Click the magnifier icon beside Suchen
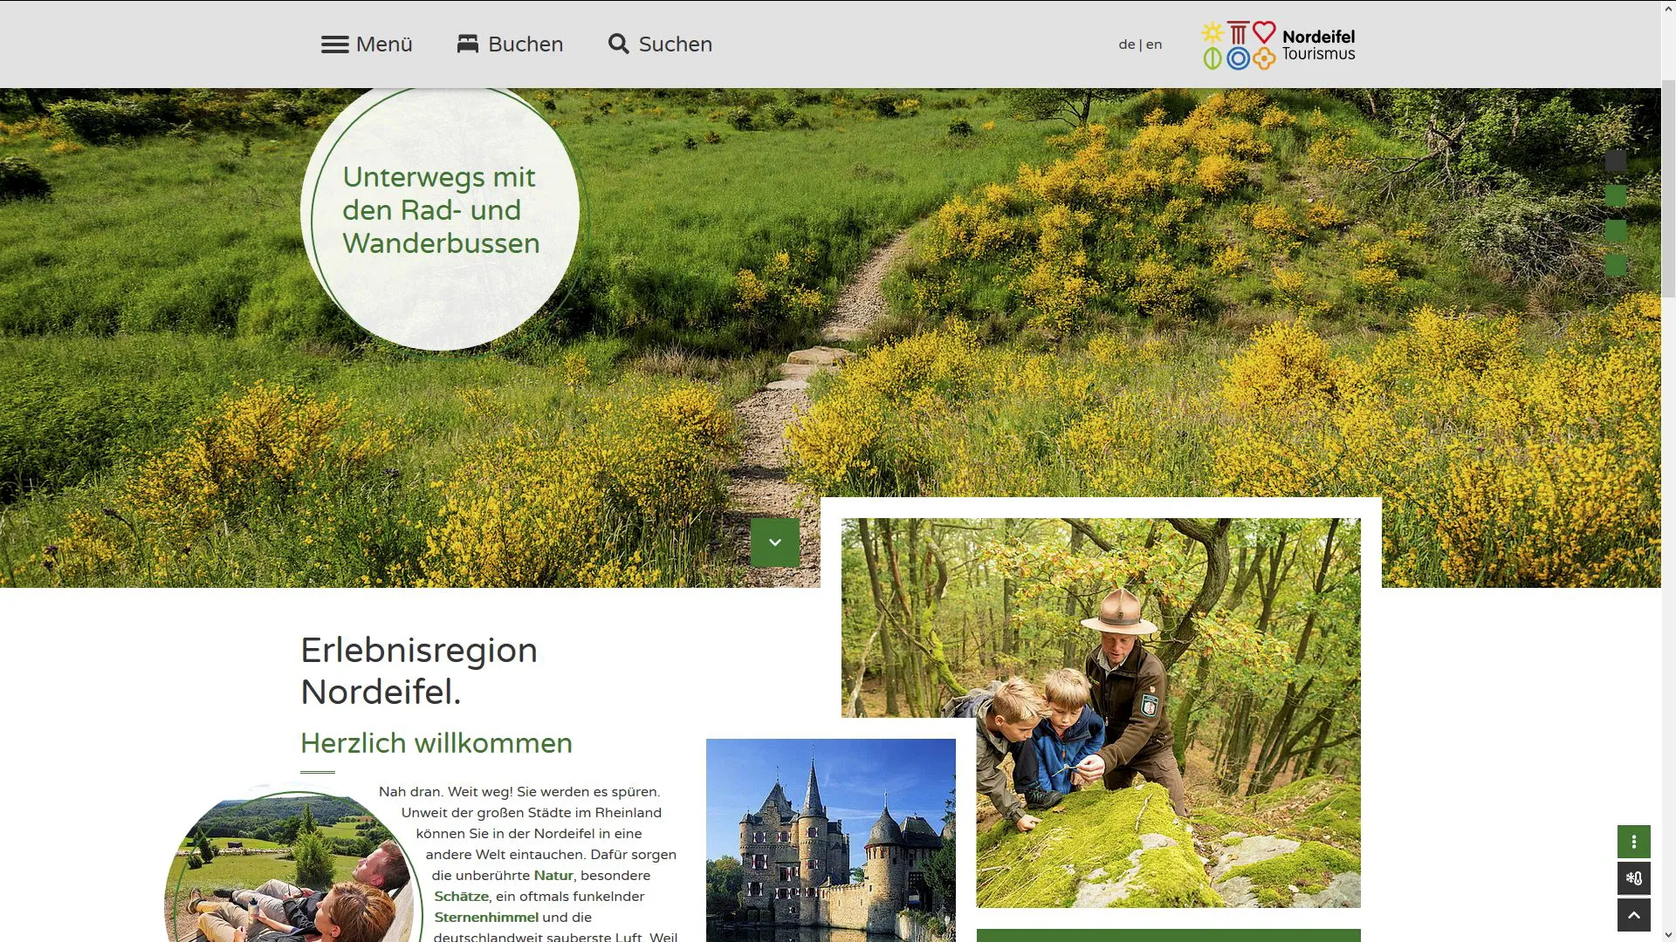This screenshot has width=1676, height=942. 619,44
